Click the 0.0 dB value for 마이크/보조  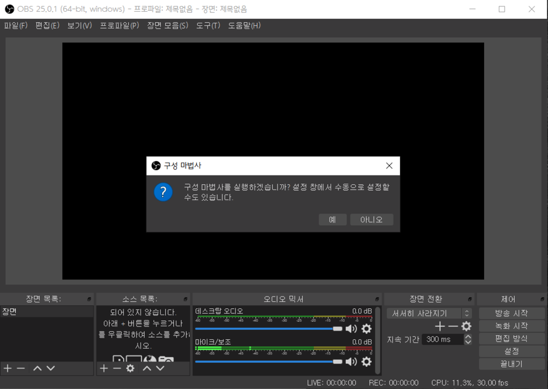[362, 342]
